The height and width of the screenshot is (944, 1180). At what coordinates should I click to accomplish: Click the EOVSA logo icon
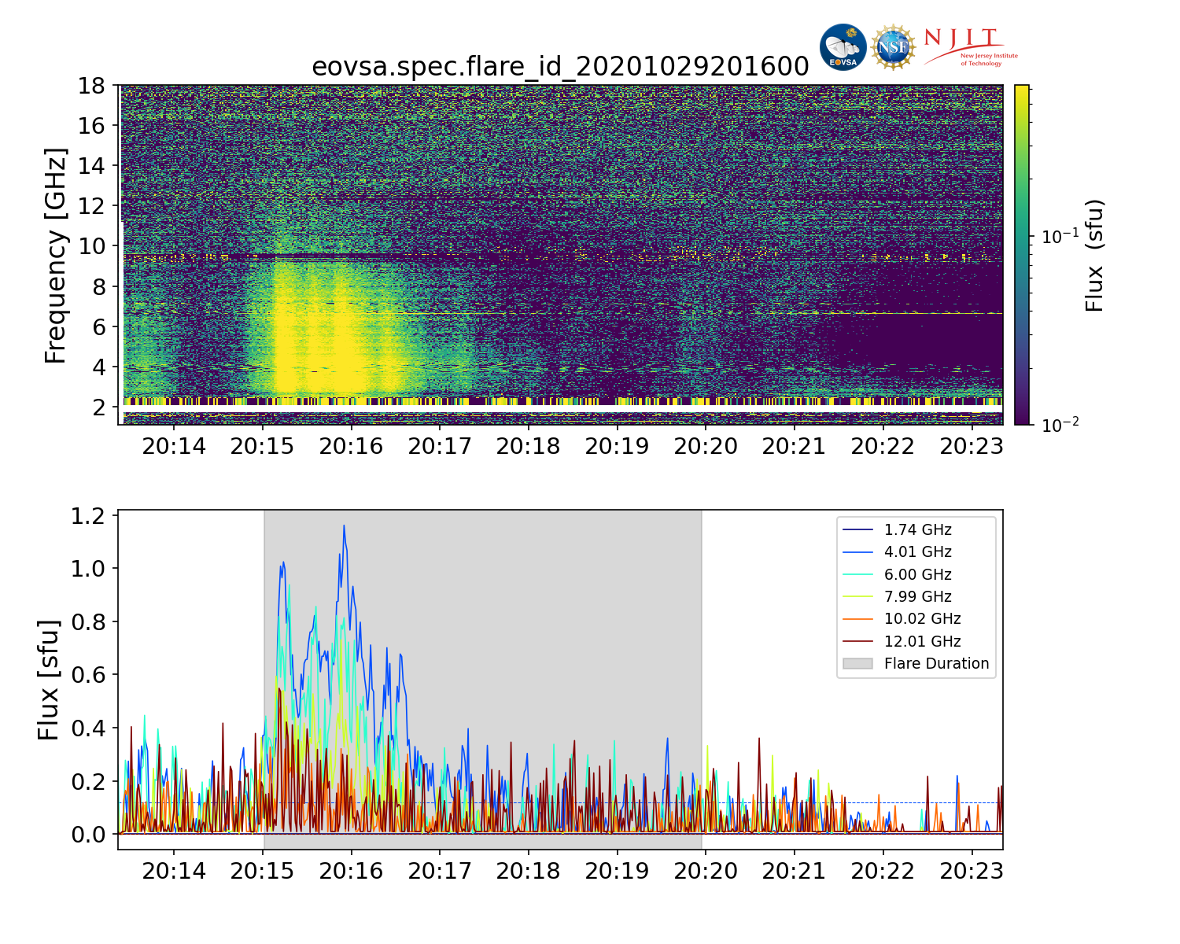pyautogui.click(x=843, y=47)
